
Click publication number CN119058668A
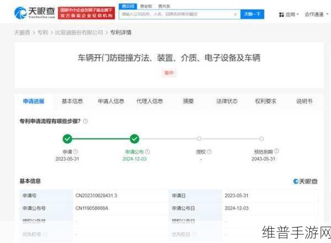tap(92, 208)
